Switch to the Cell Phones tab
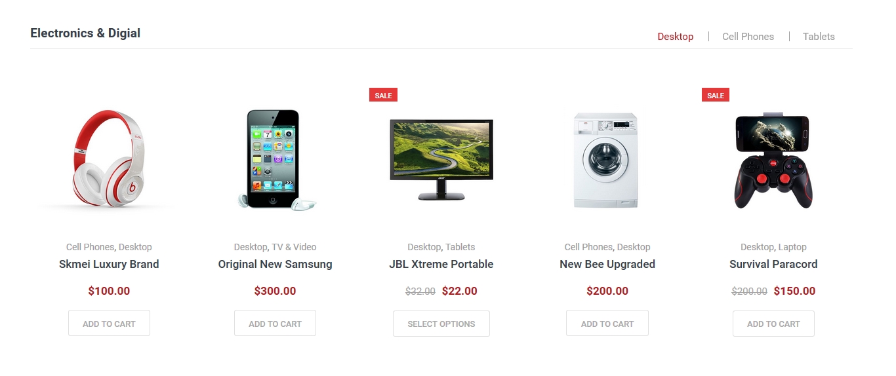Screen dimensions: 896x376 (748, 37)
